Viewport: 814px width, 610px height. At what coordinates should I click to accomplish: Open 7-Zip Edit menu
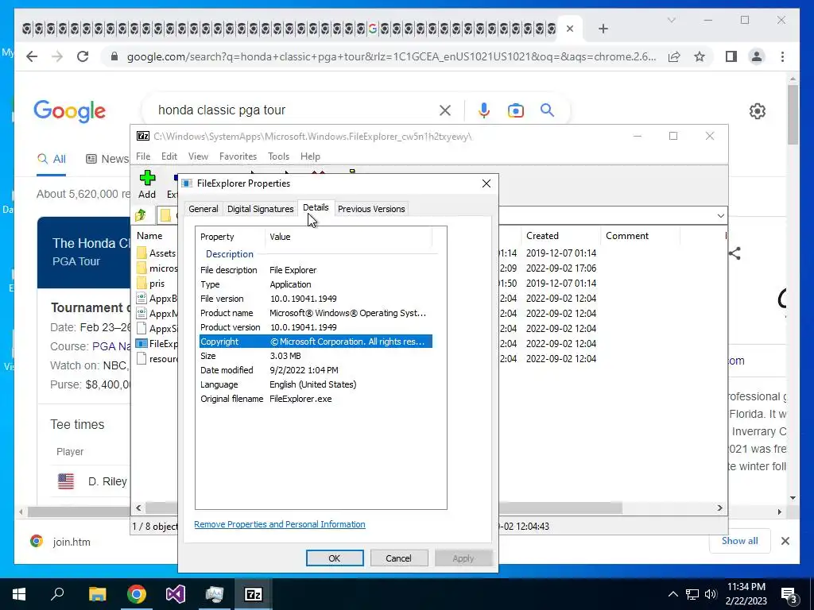(x=169, y=156)
